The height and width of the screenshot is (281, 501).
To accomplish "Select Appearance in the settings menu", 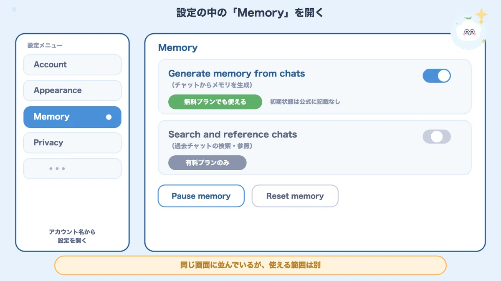I will click(72, 91).
